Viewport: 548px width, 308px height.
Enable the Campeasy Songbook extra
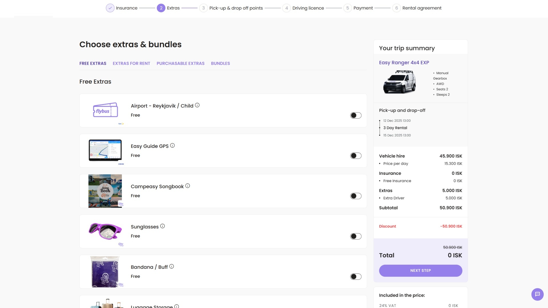click(x=356, y=196)
